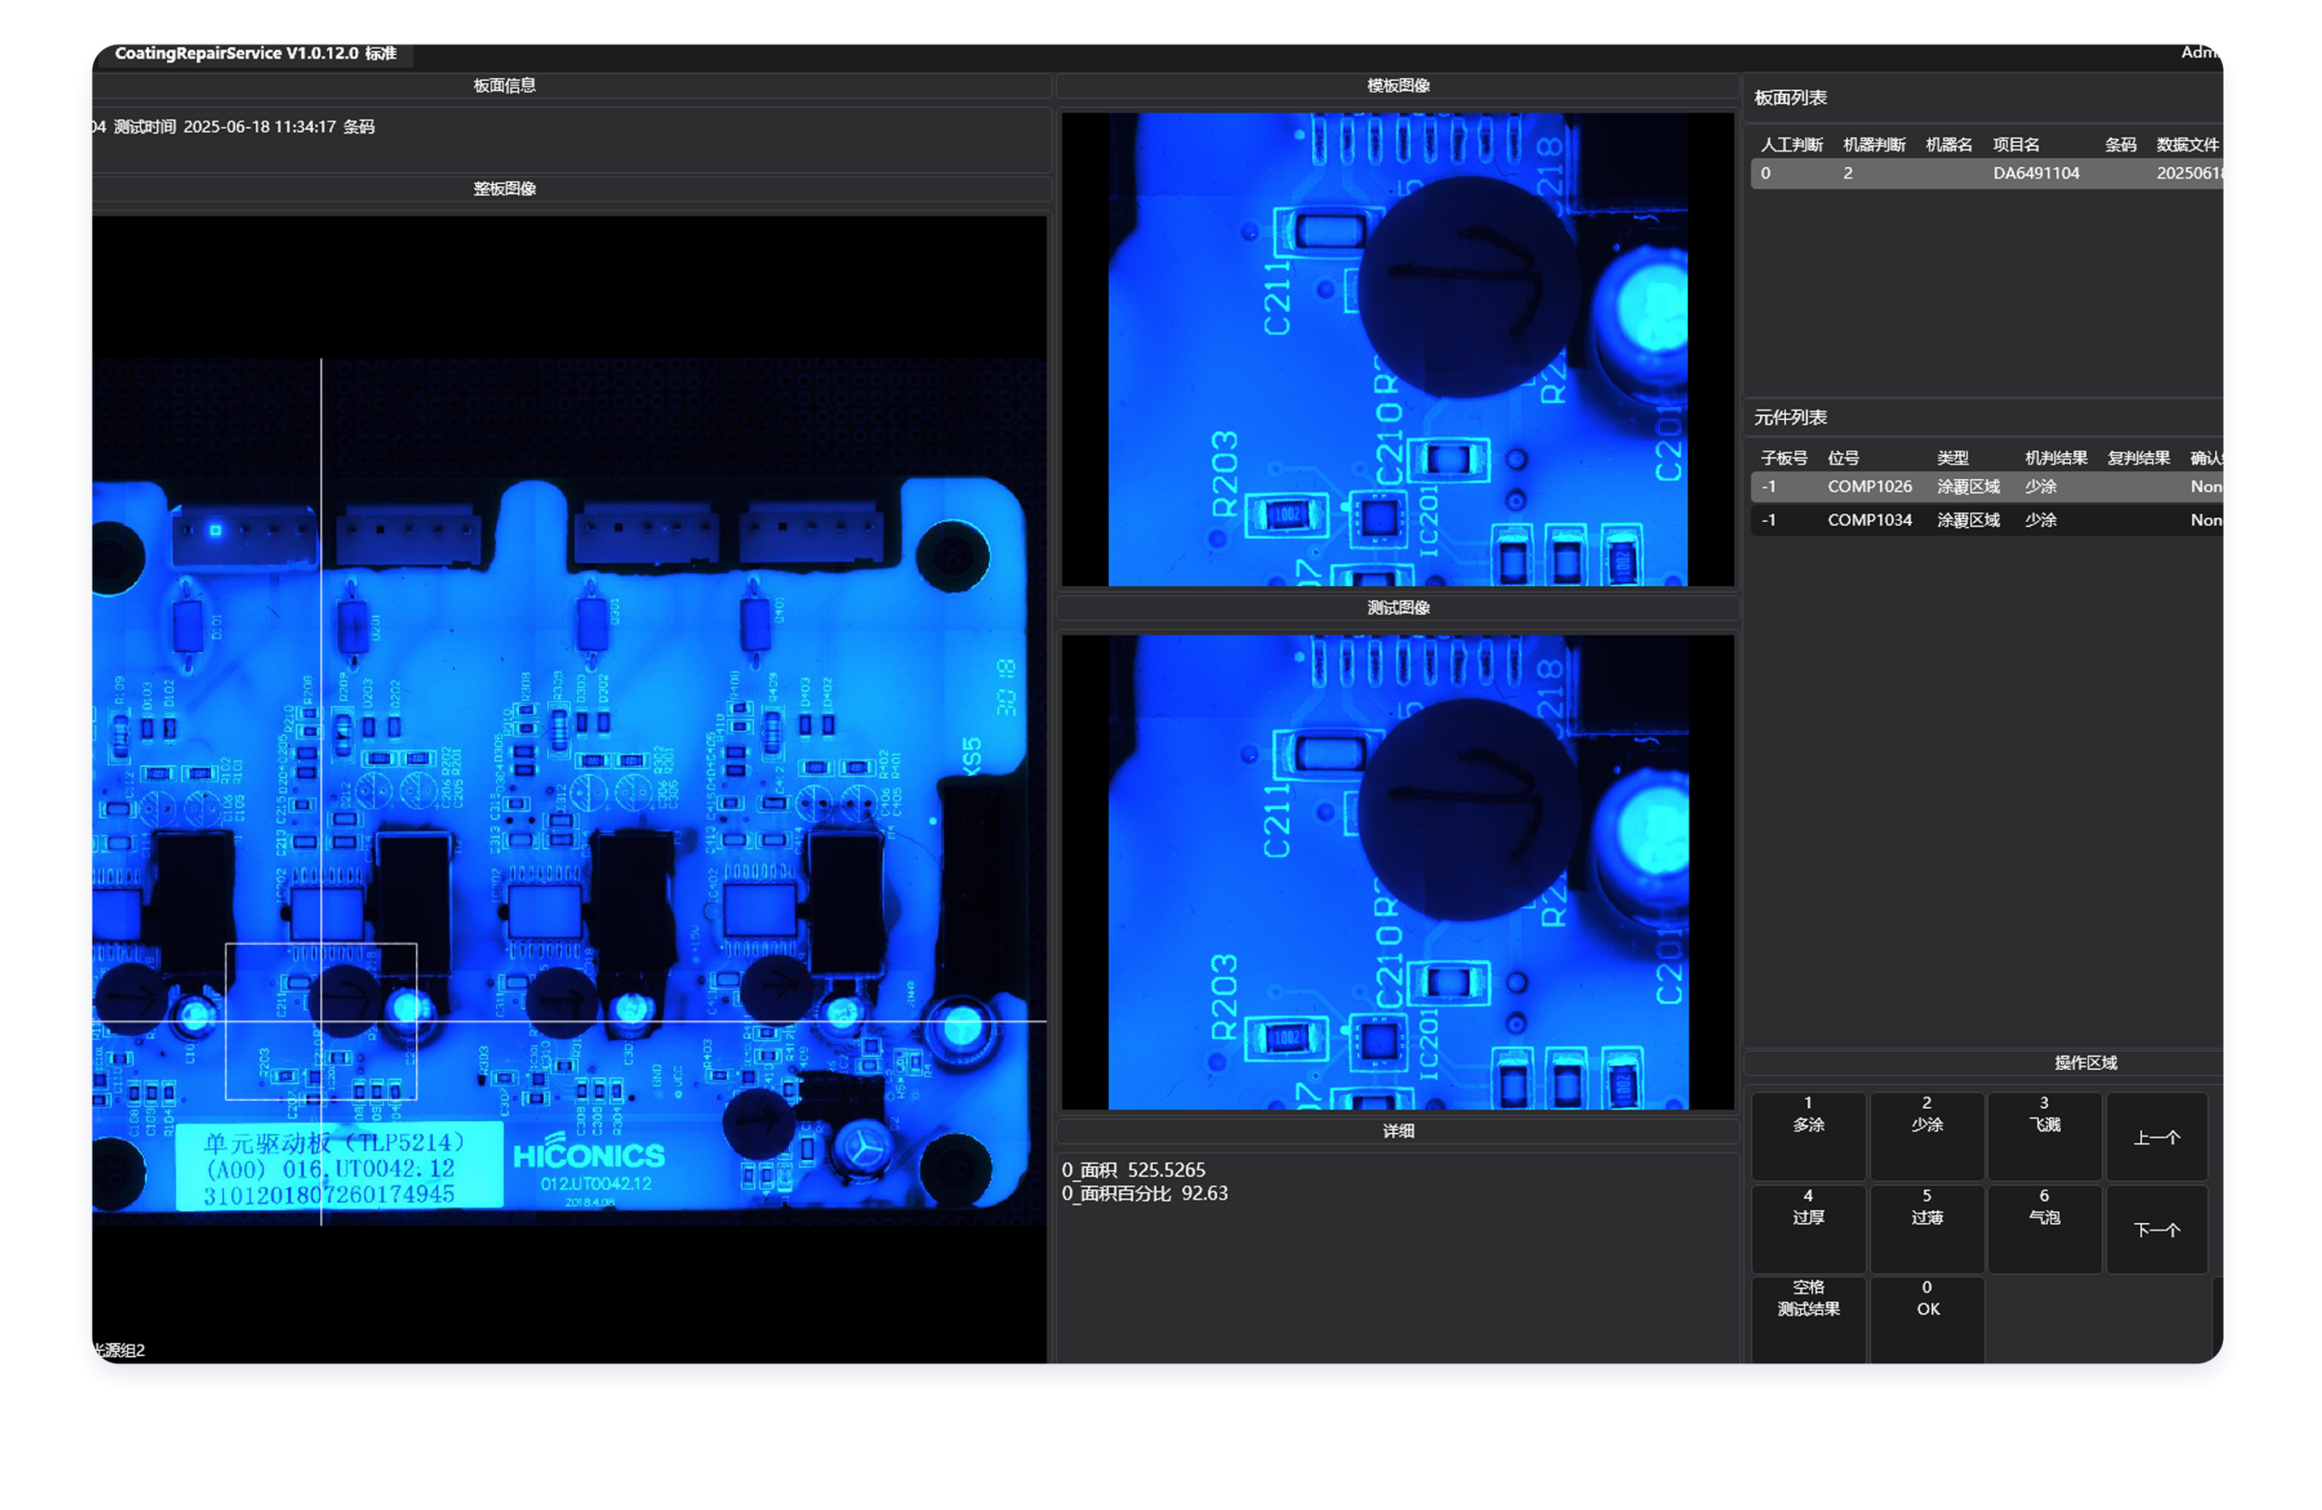The width and height of the screenshot is (2322, 1510).
Task: Click the 位号 column header
Action: click(x=1842, y=459)
